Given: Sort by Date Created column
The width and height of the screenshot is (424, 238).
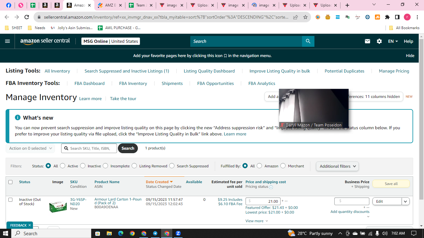Looking at the screenshot, I should [x=159, y=182].
